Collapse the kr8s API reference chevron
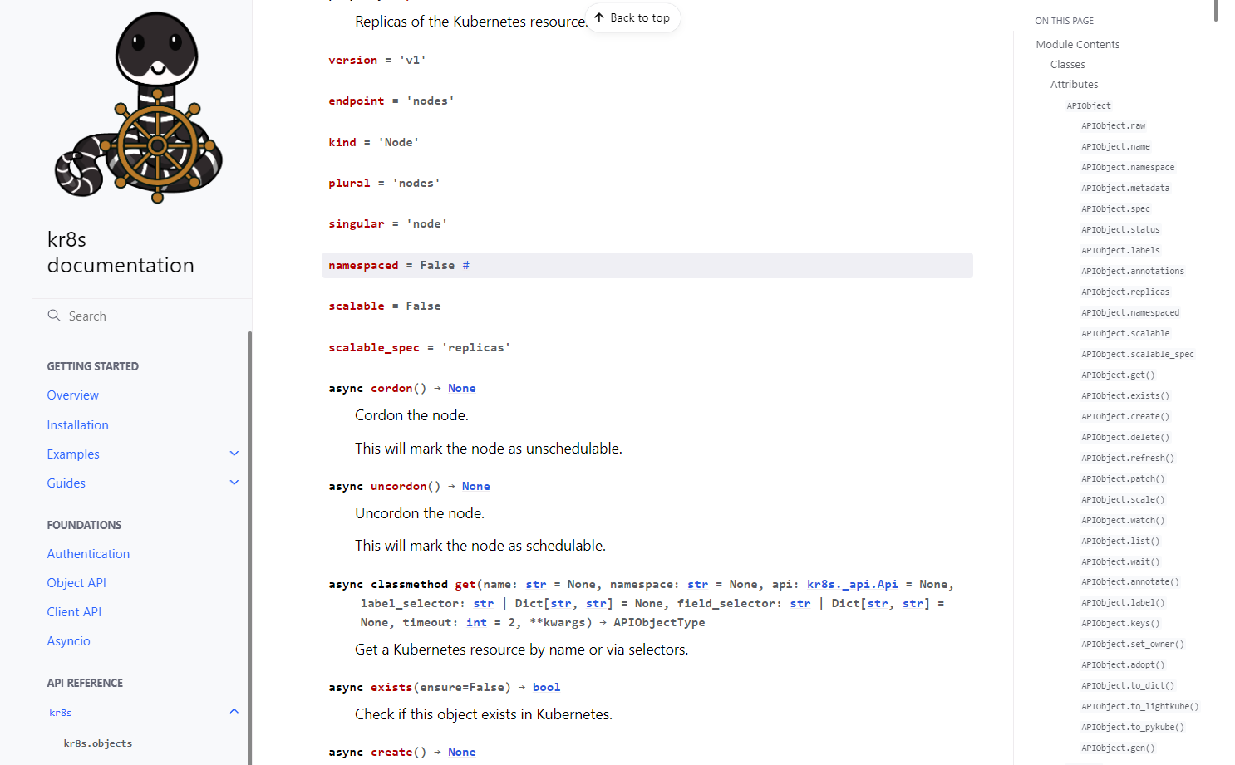Viewport: 1235px width, 765px height. (x=234, y=712)
